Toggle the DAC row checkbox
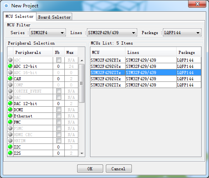The image size is (209, 178). pos(59,97)
